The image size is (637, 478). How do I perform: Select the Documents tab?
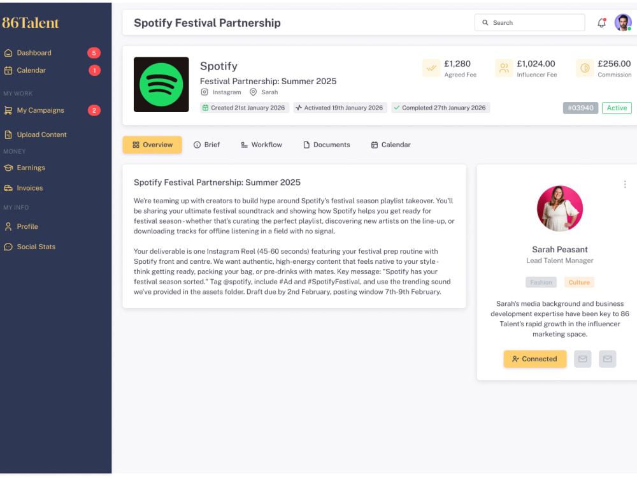pos(327,145)
